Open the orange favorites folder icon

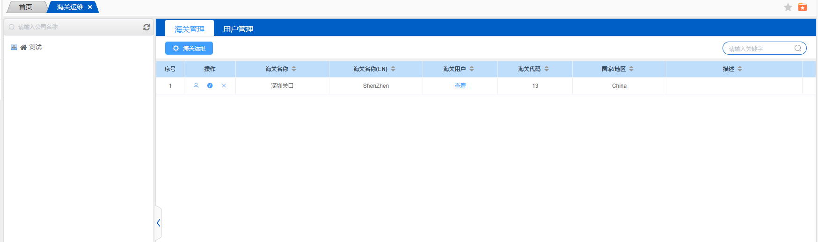[x=803, y=7]
